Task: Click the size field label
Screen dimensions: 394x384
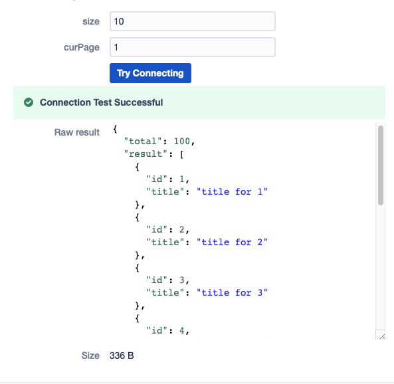Action: [91, 21]
